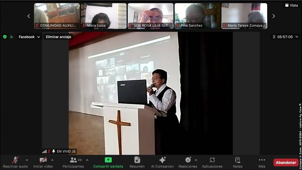Click pin icon beside EN VIVO JS

click(54, 151)
